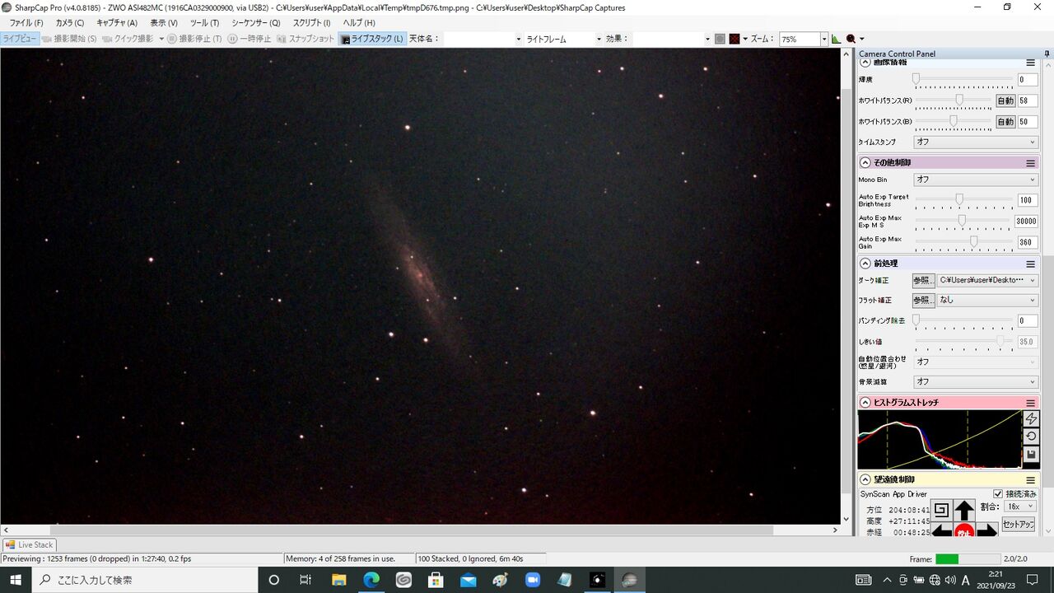Collapse the その他制御 section
The height and width of the screenshot is (593, 1054).
click(865, 162)
